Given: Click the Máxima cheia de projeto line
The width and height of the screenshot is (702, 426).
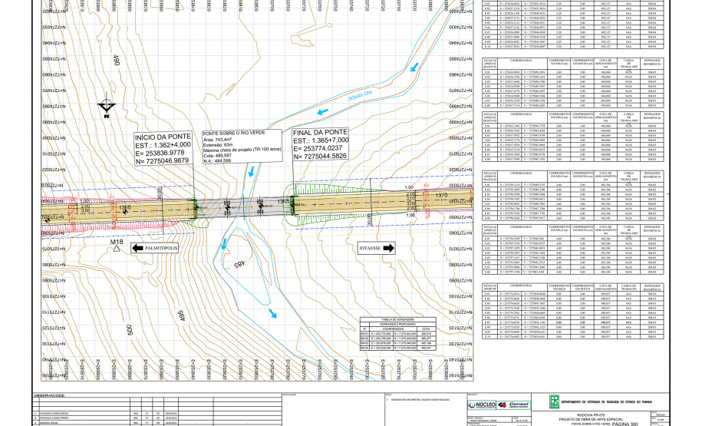Looking at the screenshot, I should 242,150.
